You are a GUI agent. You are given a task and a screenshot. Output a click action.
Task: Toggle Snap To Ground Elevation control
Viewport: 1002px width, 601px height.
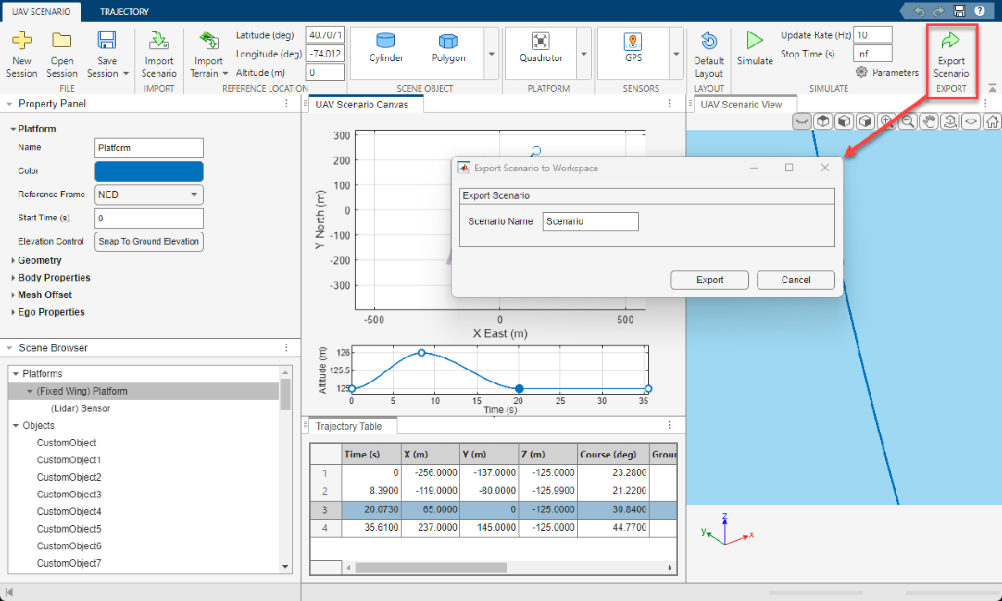click(x=149, y=241)
